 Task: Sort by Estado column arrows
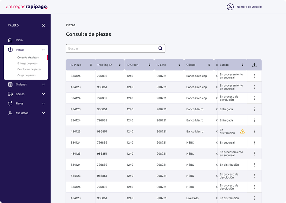[x=243, y=65]
